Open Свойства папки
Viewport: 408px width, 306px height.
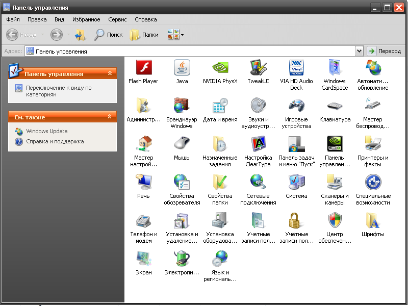click(220, 190)
